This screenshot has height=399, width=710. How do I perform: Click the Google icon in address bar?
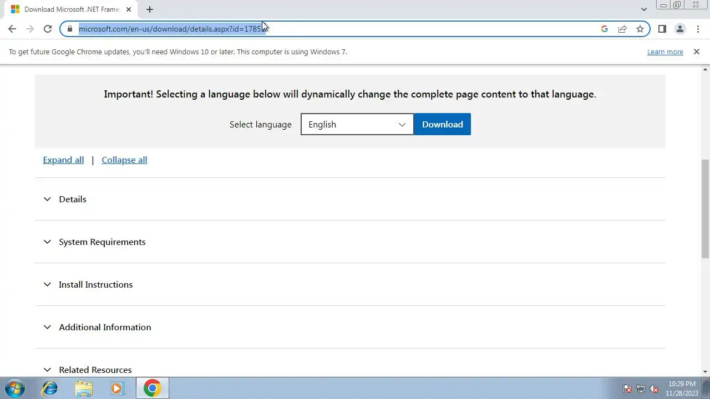(x=605, y=29)
